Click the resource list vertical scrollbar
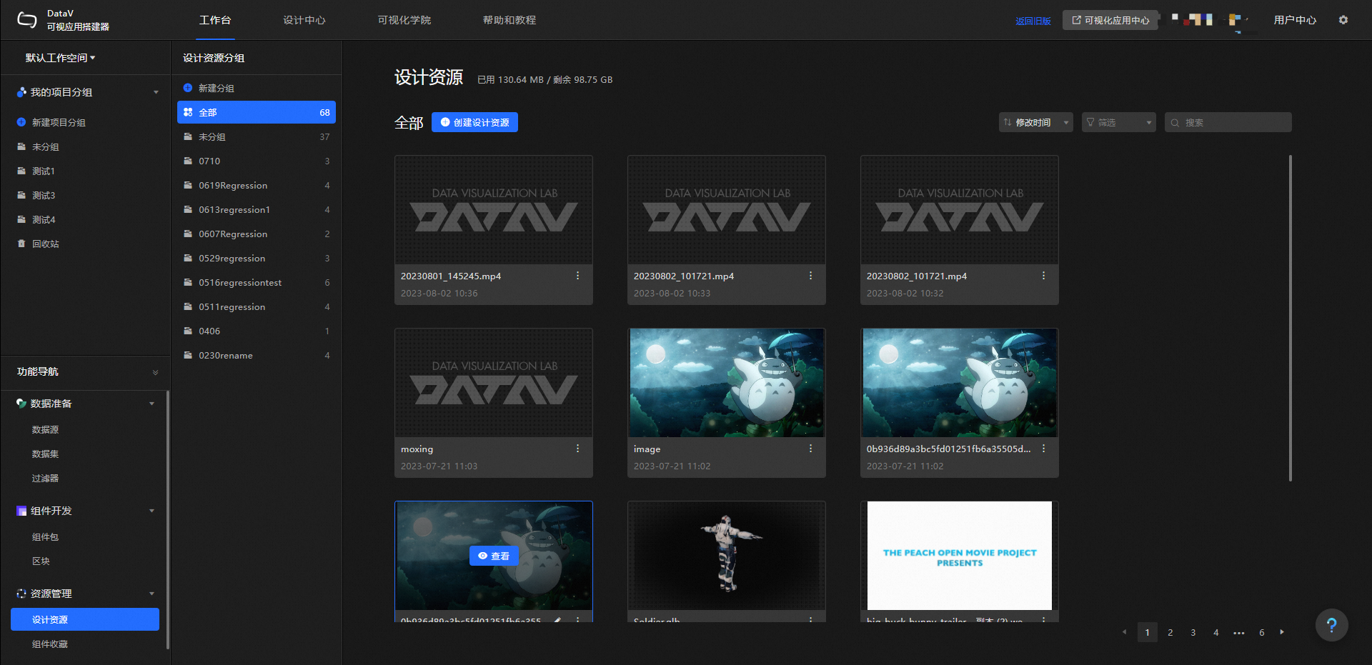The height and width of the screenshot is (665, 1372). (1291, 318)
